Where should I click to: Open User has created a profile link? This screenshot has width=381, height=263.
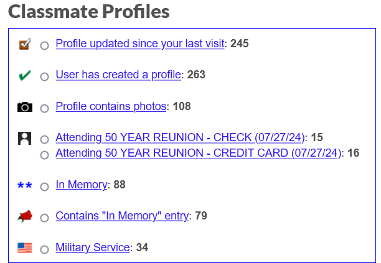118,75
